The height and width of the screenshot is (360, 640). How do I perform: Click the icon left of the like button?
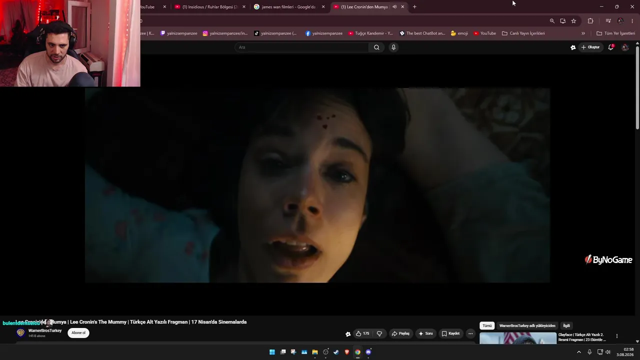click(348, 334)
